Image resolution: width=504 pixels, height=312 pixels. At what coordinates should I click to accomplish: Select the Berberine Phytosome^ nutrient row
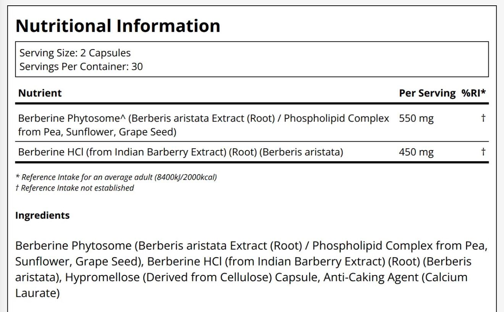click(203, 125)
